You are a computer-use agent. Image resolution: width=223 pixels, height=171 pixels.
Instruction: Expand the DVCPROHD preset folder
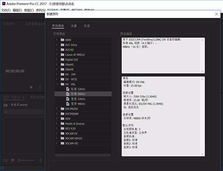coord(57,114)
